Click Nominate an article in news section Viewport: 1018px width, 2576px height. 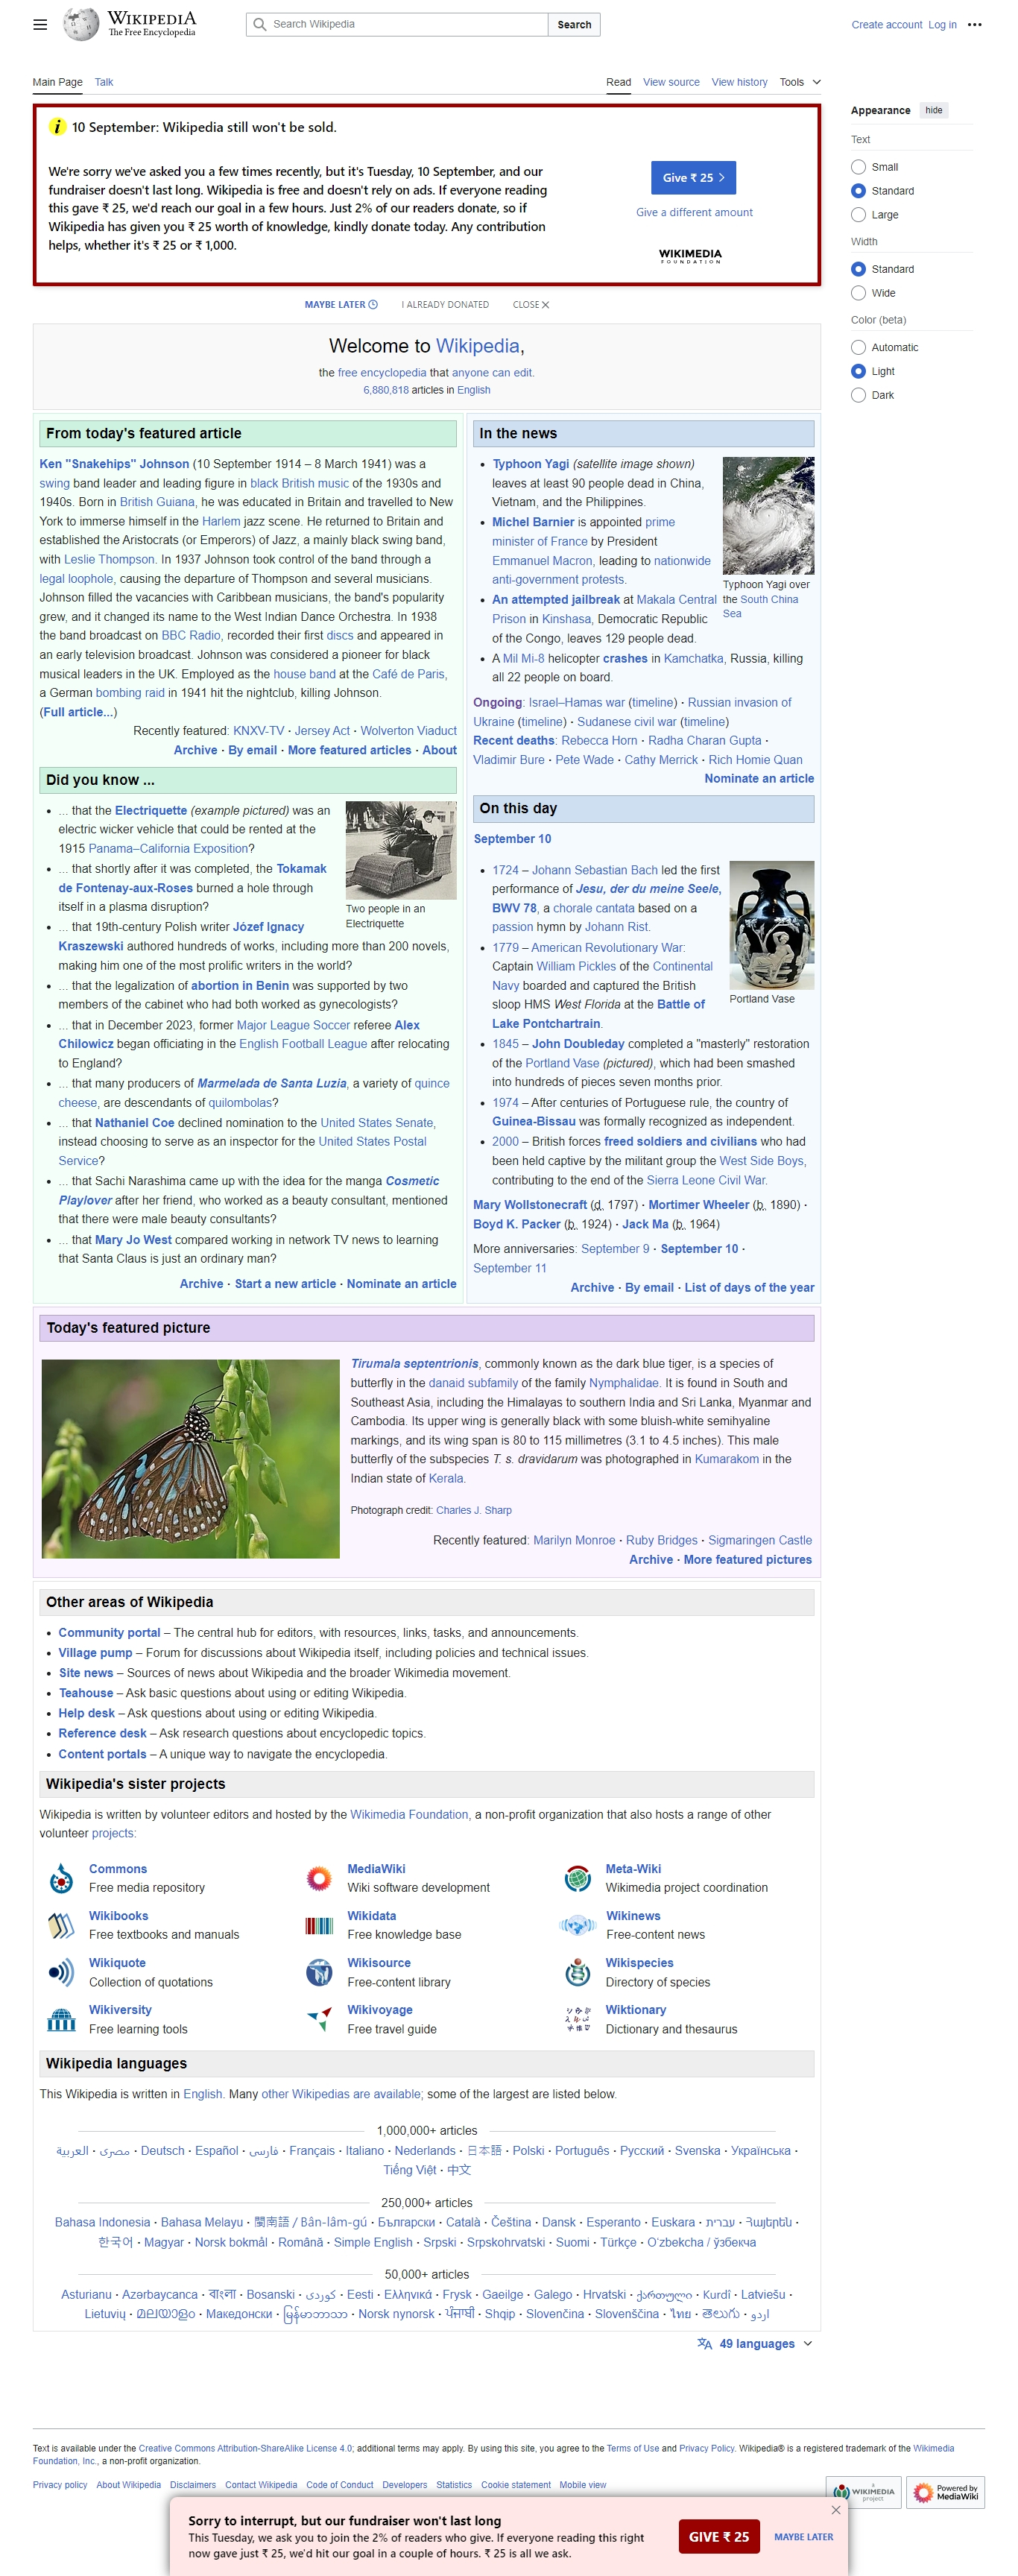point(758,778)
